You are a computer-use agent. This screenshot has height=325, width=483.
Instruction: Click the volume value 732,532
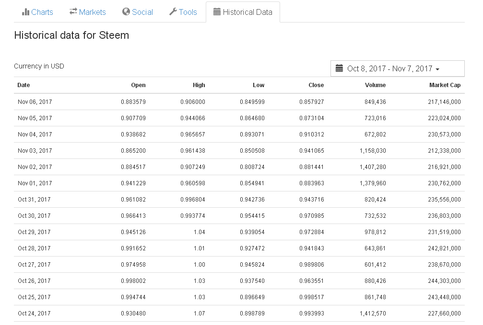click(x=375, y=216)
